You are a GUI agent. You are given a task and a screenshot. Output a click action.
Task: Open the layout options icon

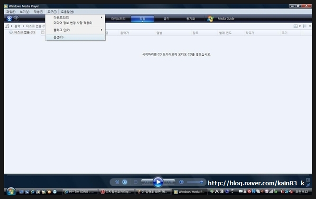296,26
